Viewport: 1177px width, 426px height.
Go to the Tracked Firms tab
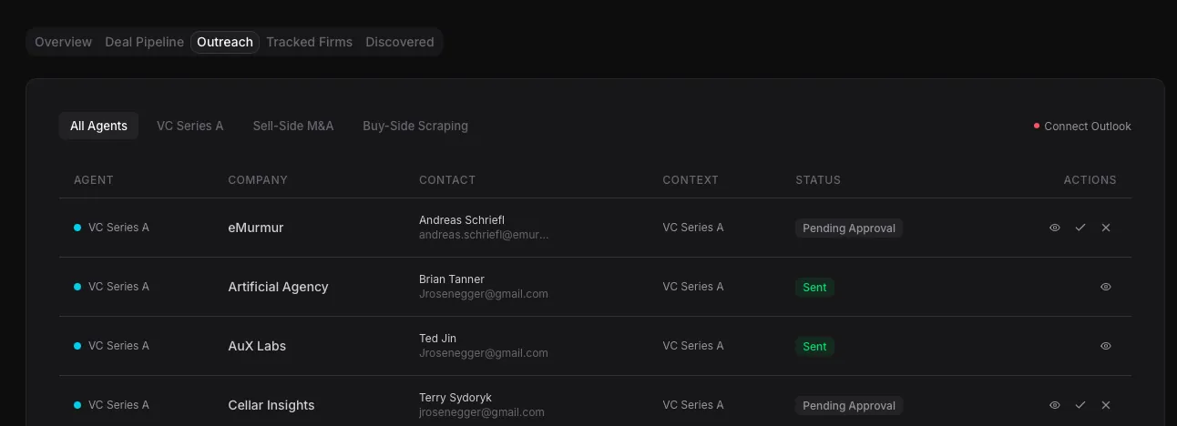pos(309,42)
